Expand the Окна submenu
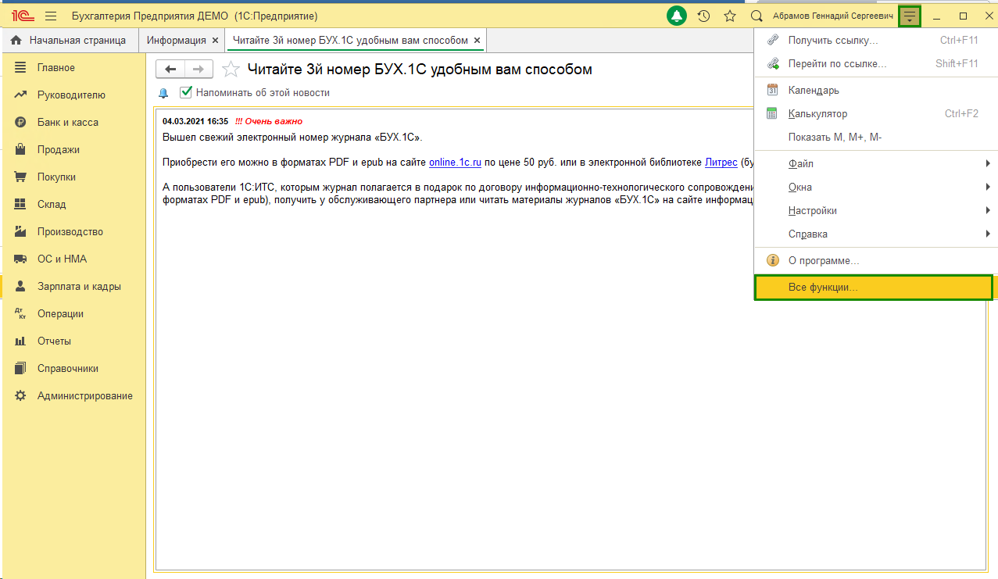Viewport: 998px width, 579px height. (x=876, y=188)
